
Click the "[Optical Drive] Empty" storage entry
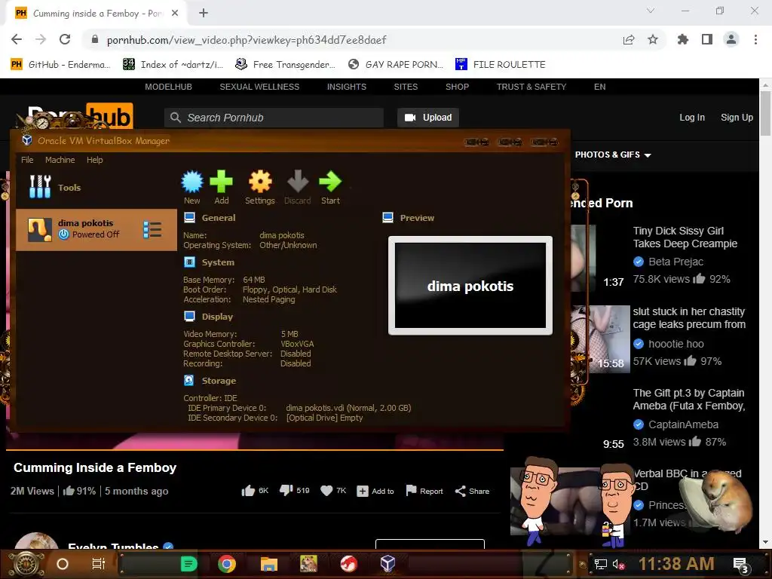point(324,418)
